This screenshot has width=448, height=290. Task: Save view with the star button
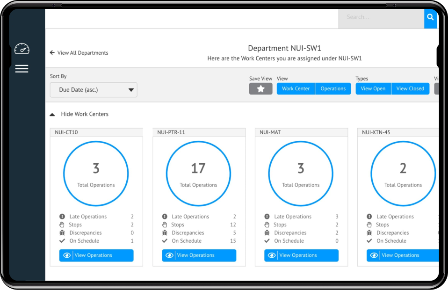pos(260,88)
